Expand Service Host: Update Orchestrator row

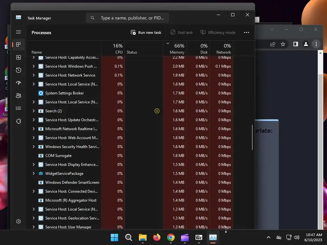tap(34, 120)
